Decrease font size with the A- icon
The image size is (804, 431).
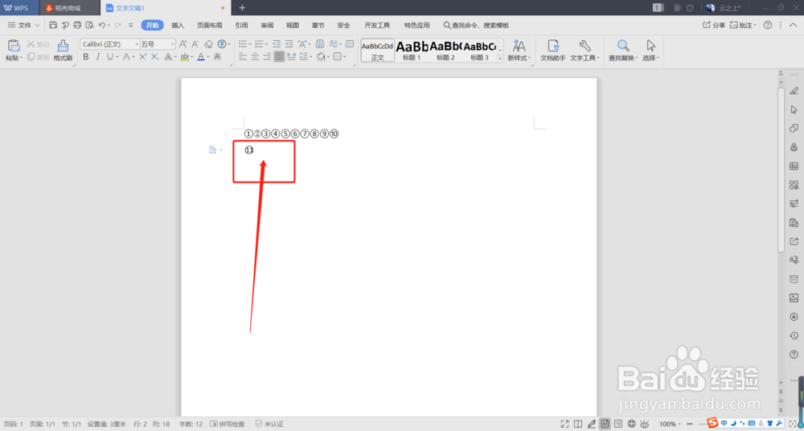[x=195, y=44]
